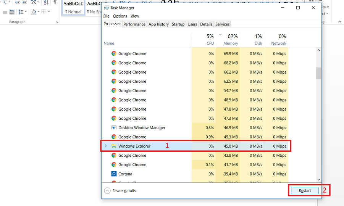Viewport: 344px width, 206px height.
Task: Sort processes by the CPU column header
Action: pos(204,40)
